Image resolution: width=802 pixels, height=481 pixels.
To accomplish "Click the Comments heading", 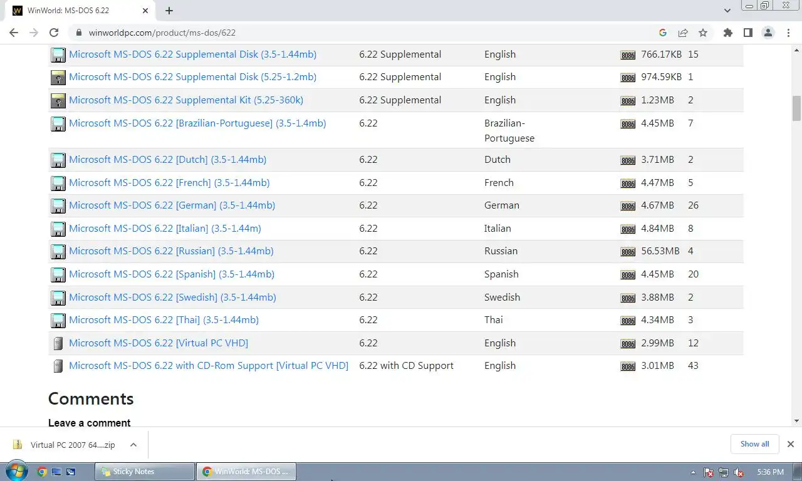I will [91, 399].
